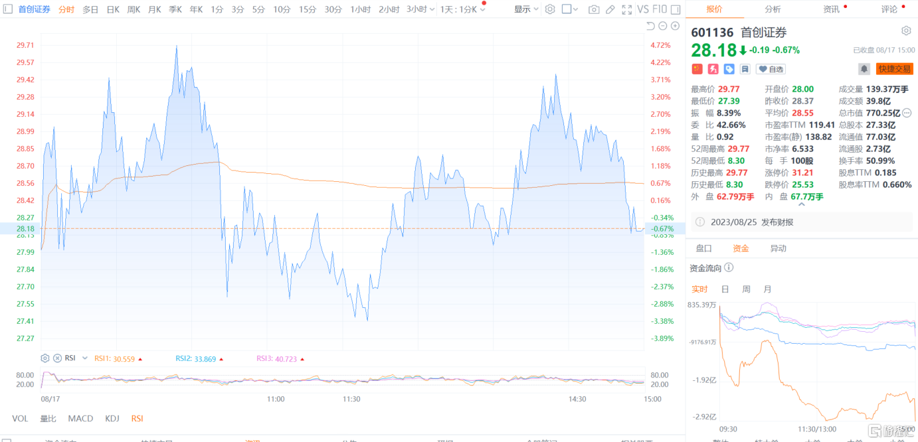This screenshot has width=918, height=442.
Task: Open the 分析 analysis tab
Action: pyautogui.click(x=773, y=9)
